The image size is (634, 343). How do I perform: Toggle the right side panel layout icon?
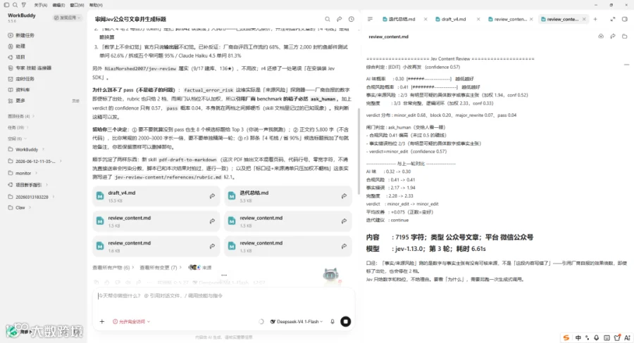[x=625, y=19]
